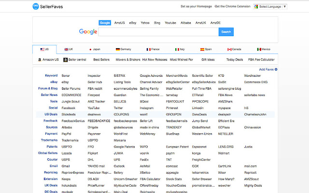Focus the Google search input field
309x193 pixels.
[158, 32]
